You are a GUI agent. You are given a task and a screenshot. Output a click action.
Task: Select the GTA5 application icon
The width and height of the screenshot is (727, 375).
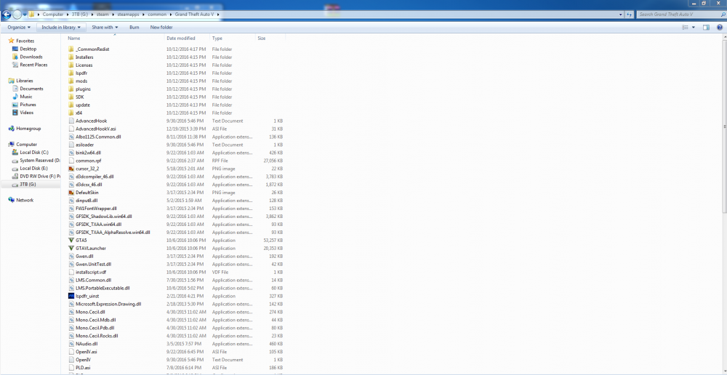tap(71, 241)
